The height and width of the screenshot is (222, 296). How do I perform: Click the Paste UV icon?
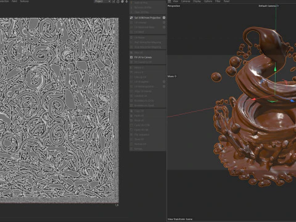(131, 115)
